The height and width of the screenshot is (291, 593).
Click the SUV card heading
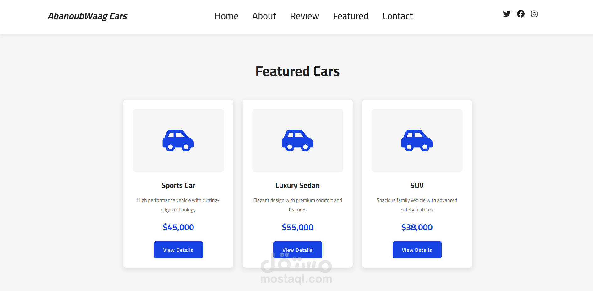tap(417, 185)
